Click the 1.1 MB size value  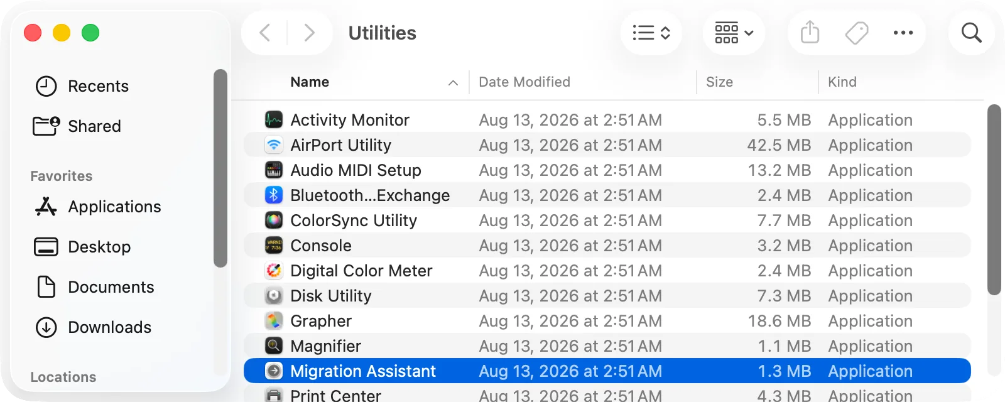[x=785, y=346]
